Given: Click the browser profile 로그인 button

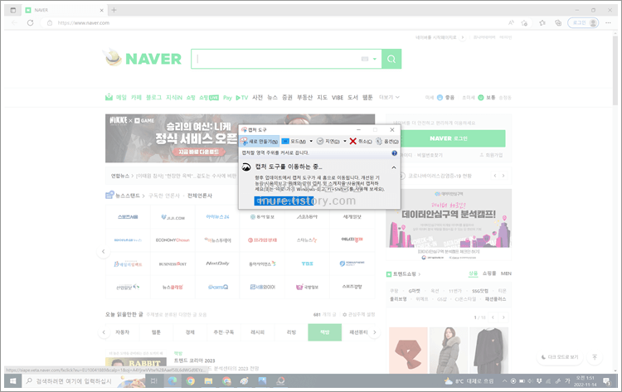Looking at the screenshot, I should [x=583, y=22].
